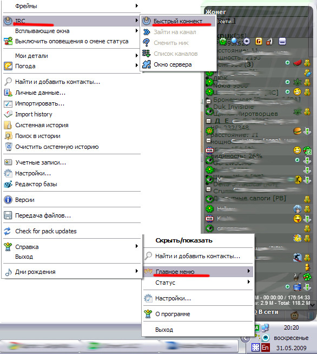Expand the Мои детали submenu
This screenshot has width=317, height=354.
pyautogui.click(x=72, y=56)
